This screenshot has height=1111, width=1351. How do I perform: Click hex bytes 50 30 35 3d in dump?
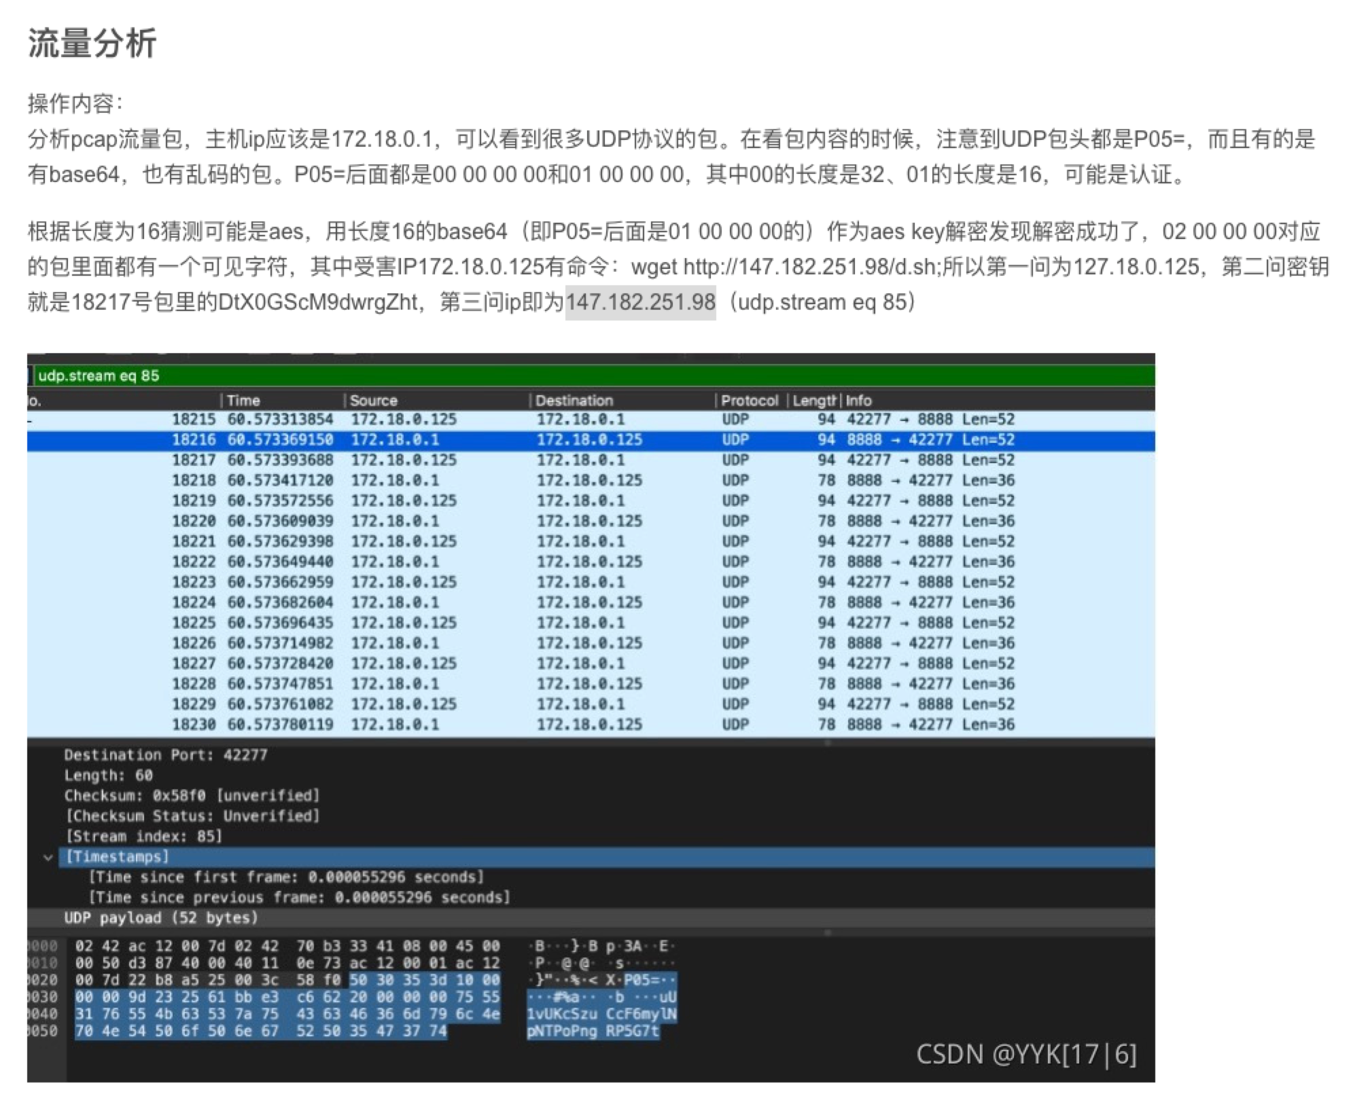[x=399, y=981]
